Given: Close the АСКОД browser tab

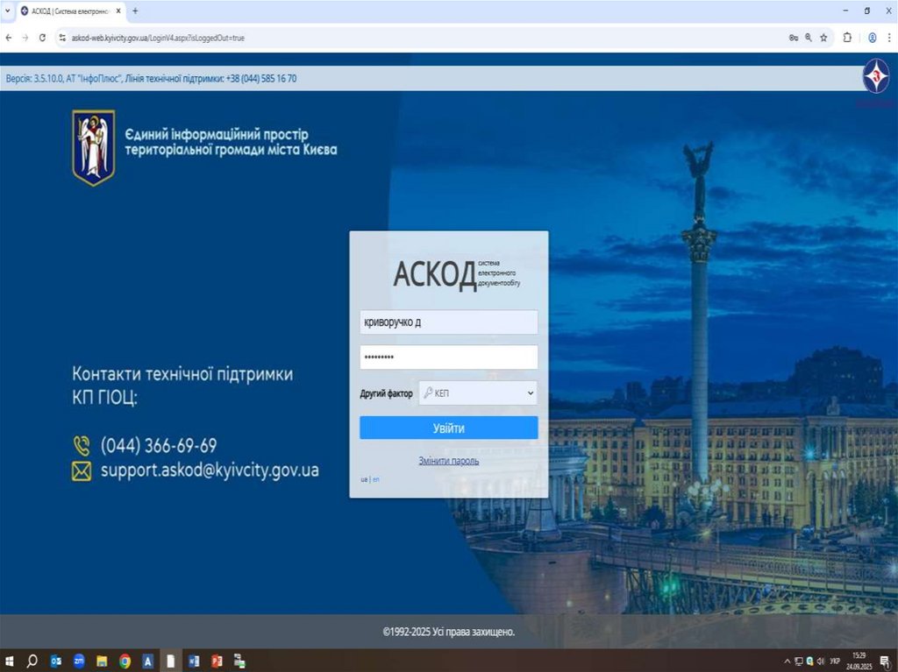Looking at the screenshot, I should coord(118,11).
